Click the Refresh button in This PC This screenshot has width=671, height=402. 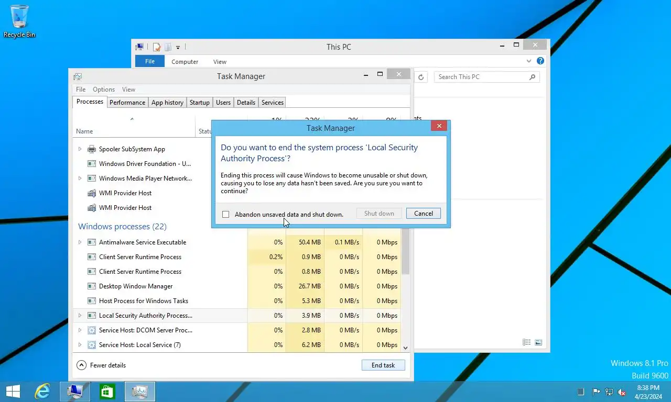coord(420,77)
